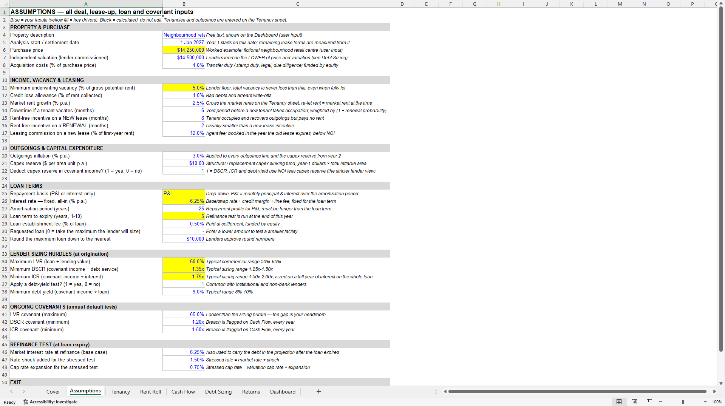Viewport: 725px width, 406px height.
Task: Click horizontal scrollbar right arrow
Action: (x=714, y=392)
